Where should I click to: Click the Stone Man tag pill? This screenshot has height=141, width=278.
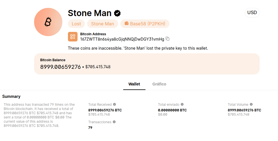102,24
